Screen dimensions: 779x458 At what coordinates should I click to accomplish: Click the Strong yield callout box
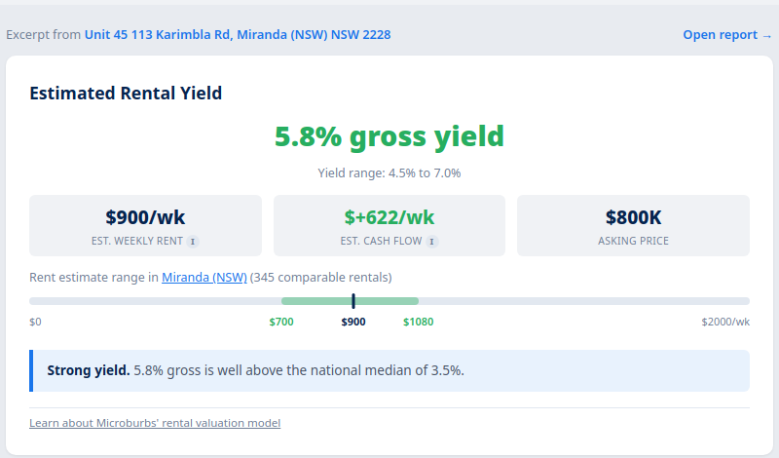tap(389, 370)
